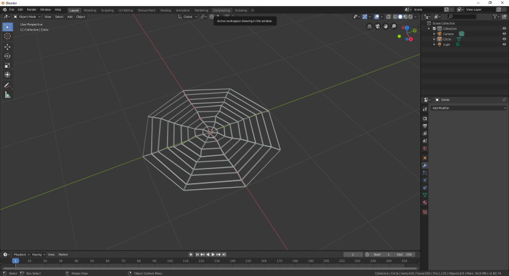Click the blue Z axis on navigation gizmo

407,29
